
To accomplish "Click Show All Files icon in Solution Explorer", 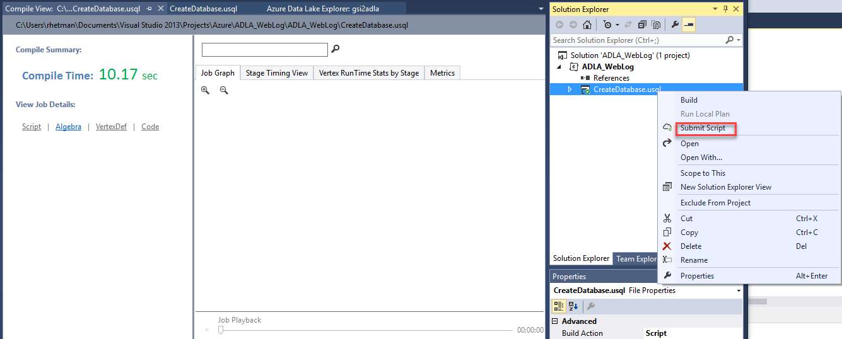I will click(x=656, y=25).
